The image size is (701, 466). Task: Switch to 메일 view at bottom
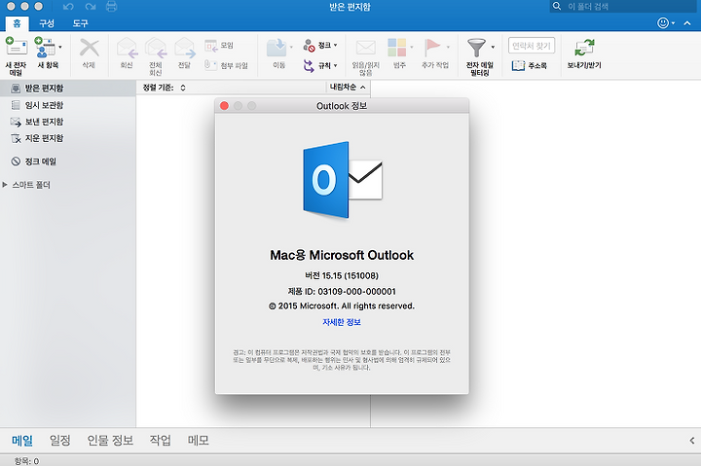[x=22, y=441]
